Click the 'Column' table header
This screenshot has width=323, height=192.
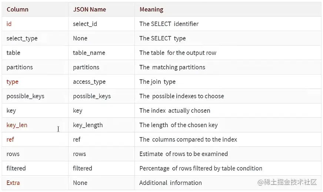coord(17,10)
